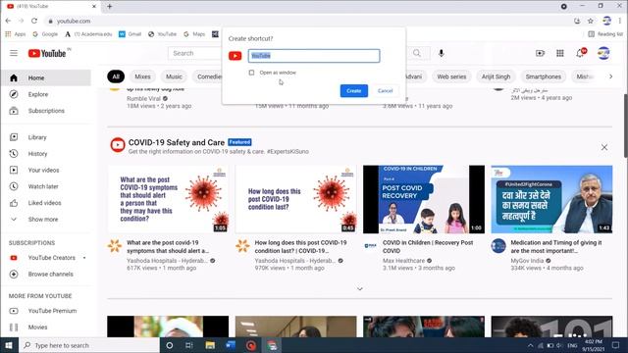Open the YouTube apps grid
628x353 pixels.
click(x=560, y=53)
